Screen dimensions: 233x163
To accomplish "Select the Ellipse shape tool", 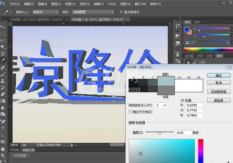I will (3, 142).
